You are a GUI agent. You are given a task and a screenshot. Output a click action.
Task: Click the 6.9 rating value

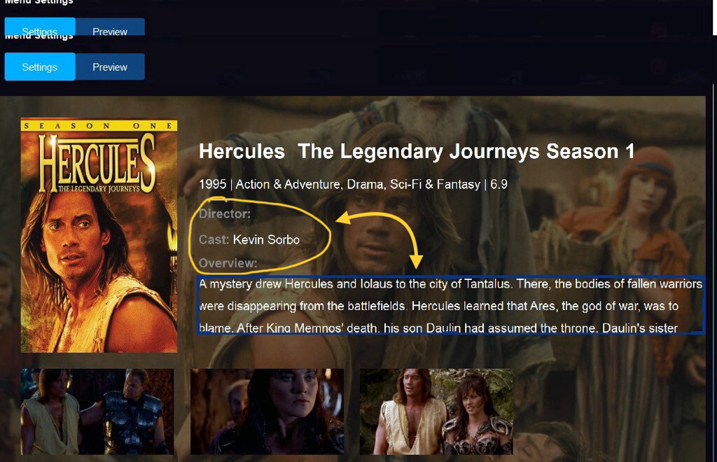point(499,184)
